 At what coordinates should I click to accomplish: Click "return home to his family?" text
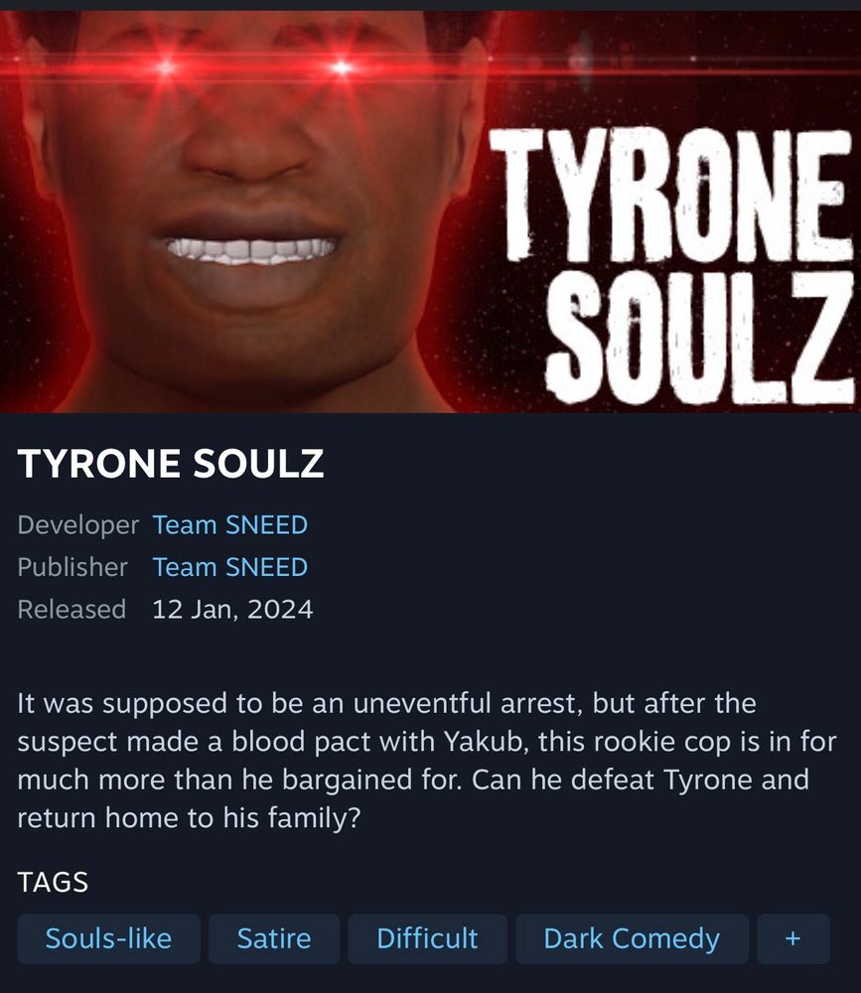189,817
